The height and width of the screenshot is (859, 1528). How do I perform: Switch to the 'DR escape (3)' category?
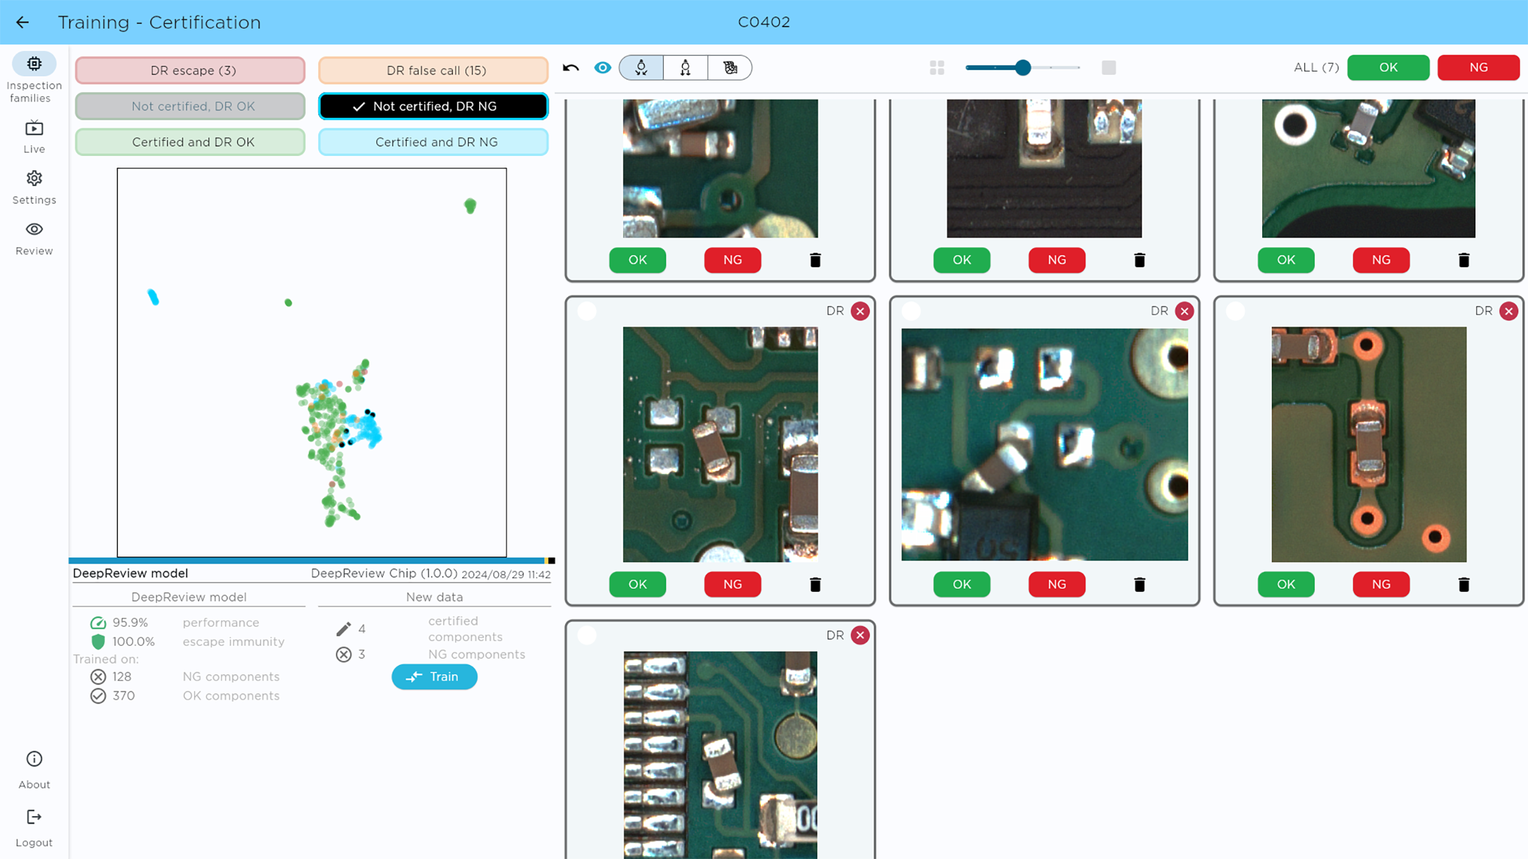[x=189, y=70]
